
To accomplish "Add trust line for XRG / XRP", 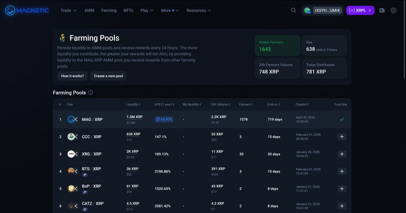I will pyautogui.click(x=342, y=154).
